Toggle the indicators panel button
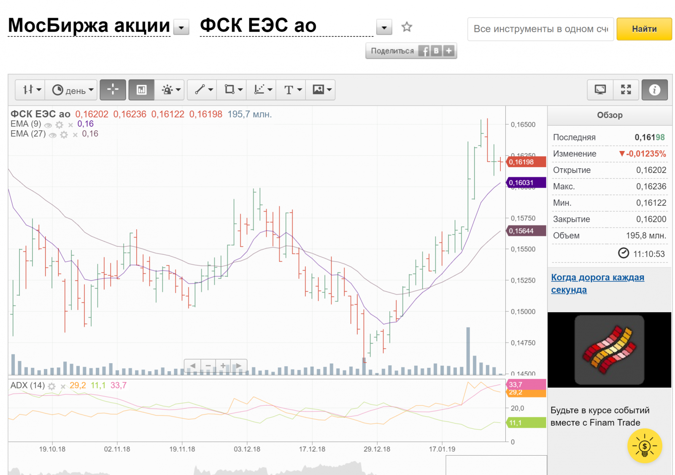Viewport: 675px width, 475px height. [x=141, y=89]
